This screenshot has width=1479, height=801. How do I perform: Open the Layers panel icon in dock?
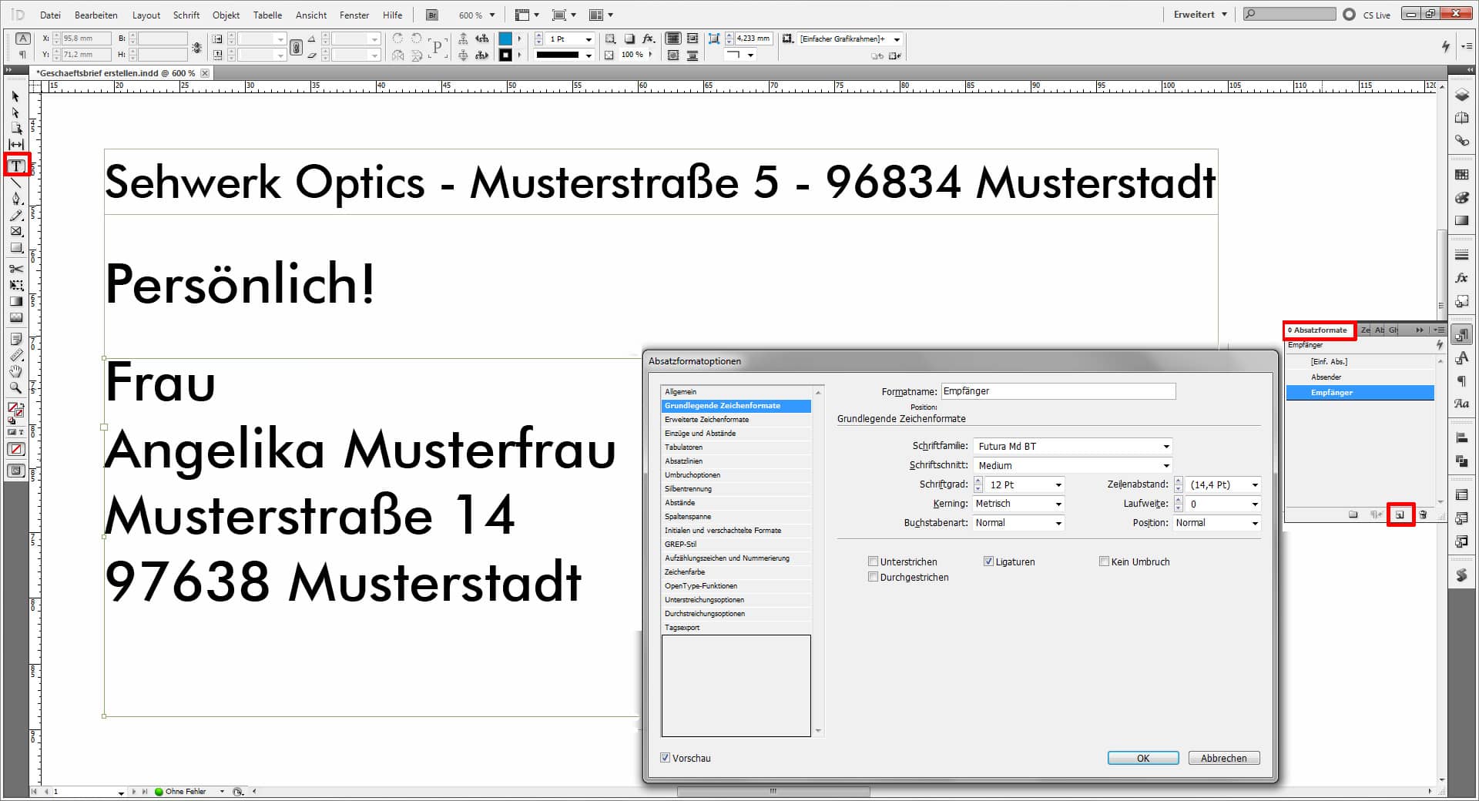click(1461, 96)
